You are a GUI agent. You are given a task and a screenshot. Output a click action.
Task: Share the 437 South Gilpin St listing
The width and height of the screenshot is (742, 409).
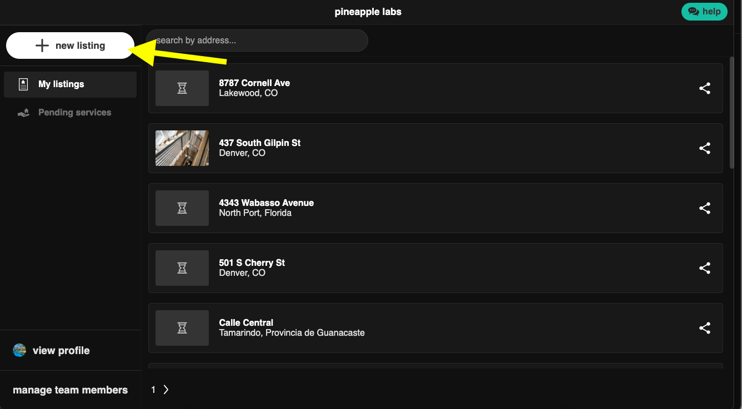coord(704,148)
